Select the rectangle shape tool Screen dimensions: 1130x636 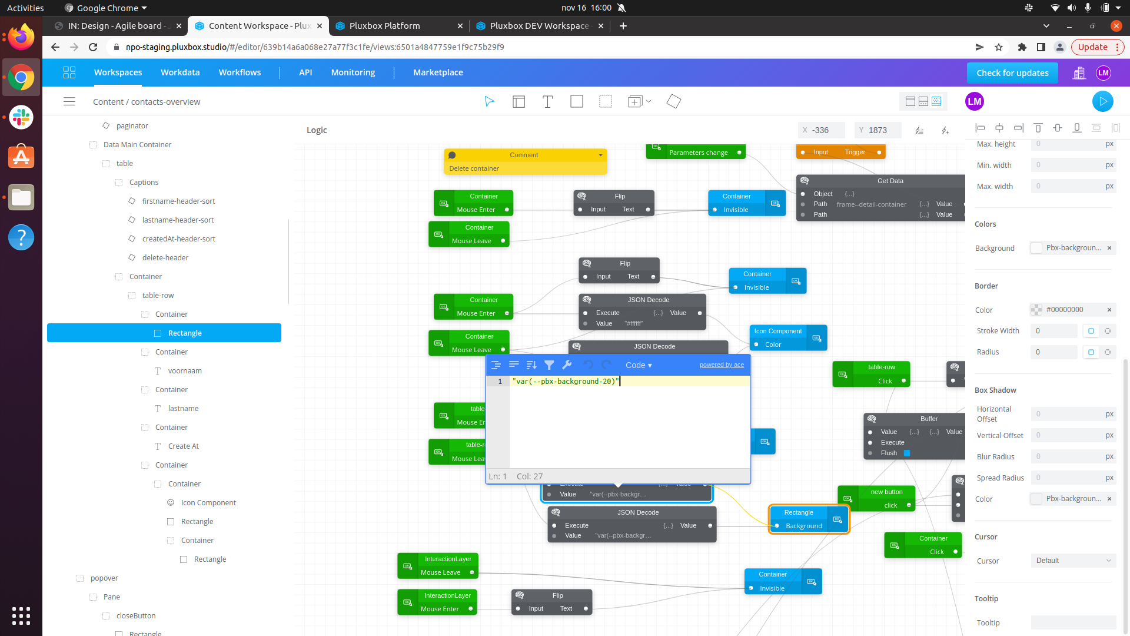[577, 102]
